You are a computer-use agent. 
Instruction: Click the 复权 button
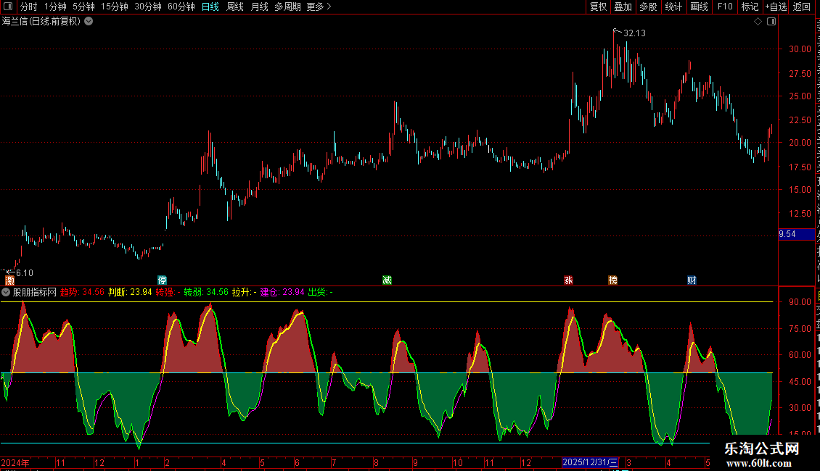tap(598, 7)
